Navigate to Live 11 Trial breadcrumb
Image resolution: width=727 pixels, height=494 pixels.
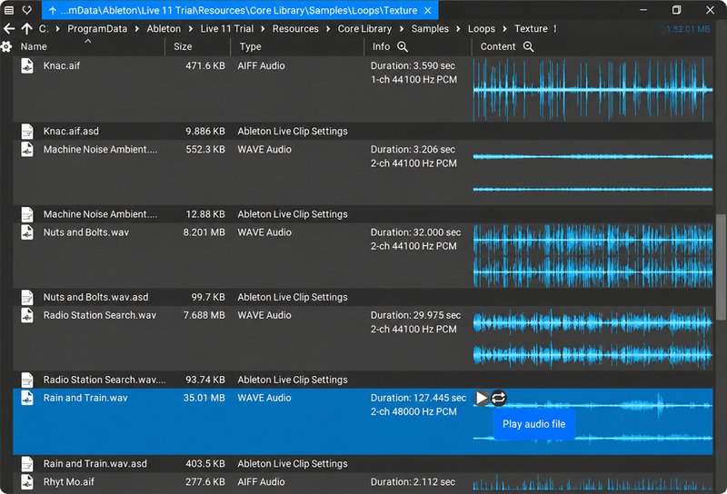point(227,29)
